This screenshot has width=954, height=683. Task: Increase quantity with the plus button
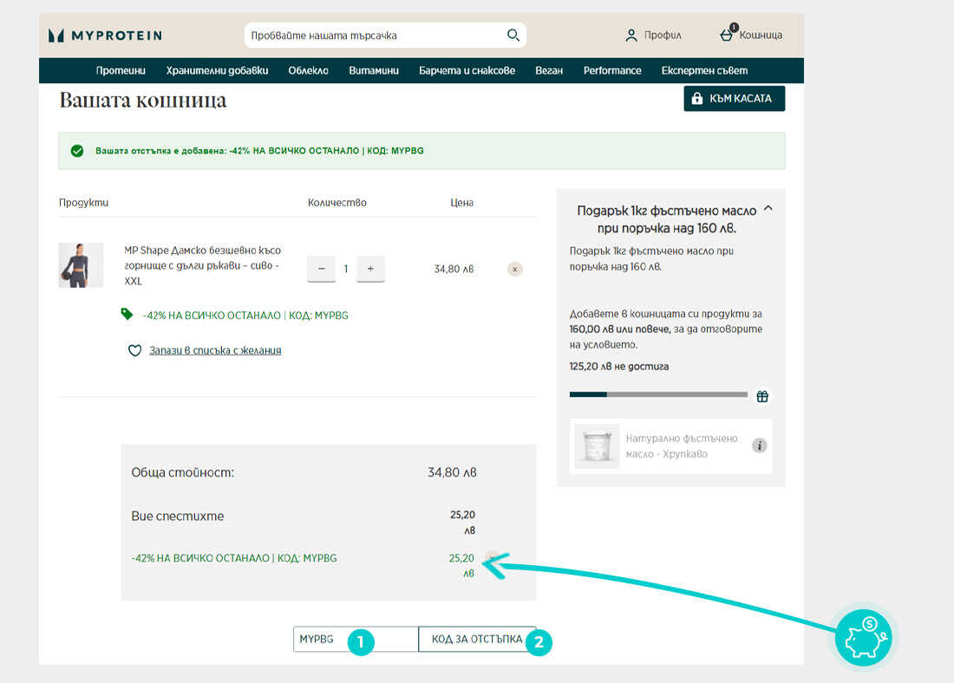click(x=370, y=269)
